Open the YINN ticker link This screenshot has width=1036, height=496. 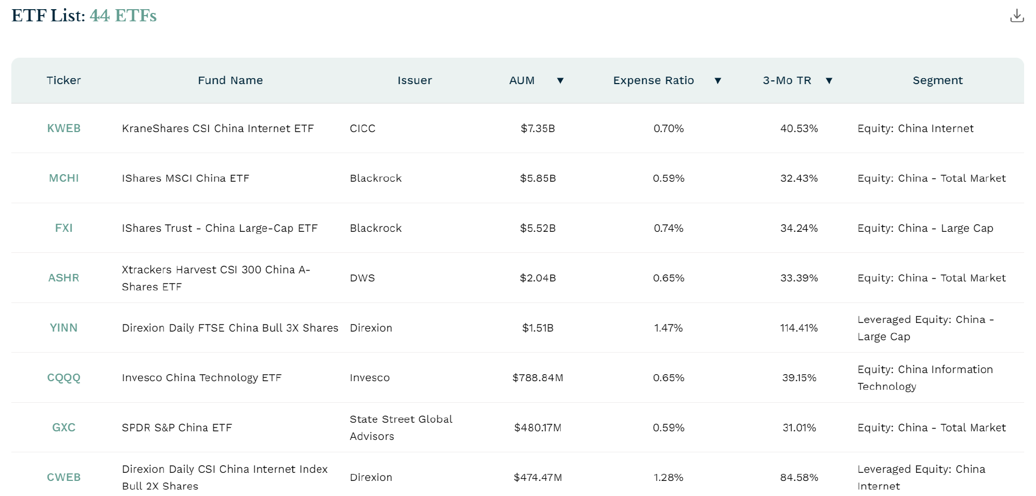[64, 328]
